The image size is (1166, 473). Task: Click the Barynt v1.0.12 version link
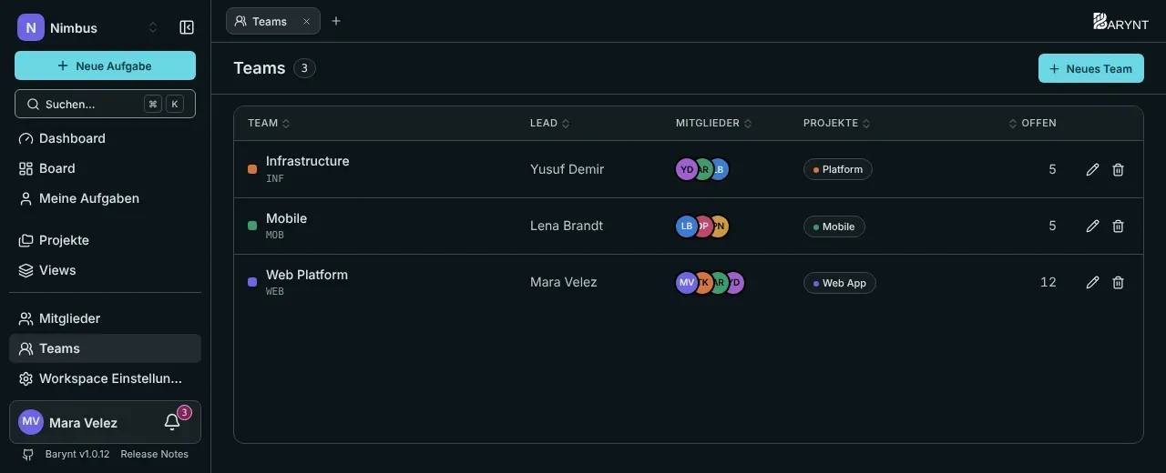77,454
